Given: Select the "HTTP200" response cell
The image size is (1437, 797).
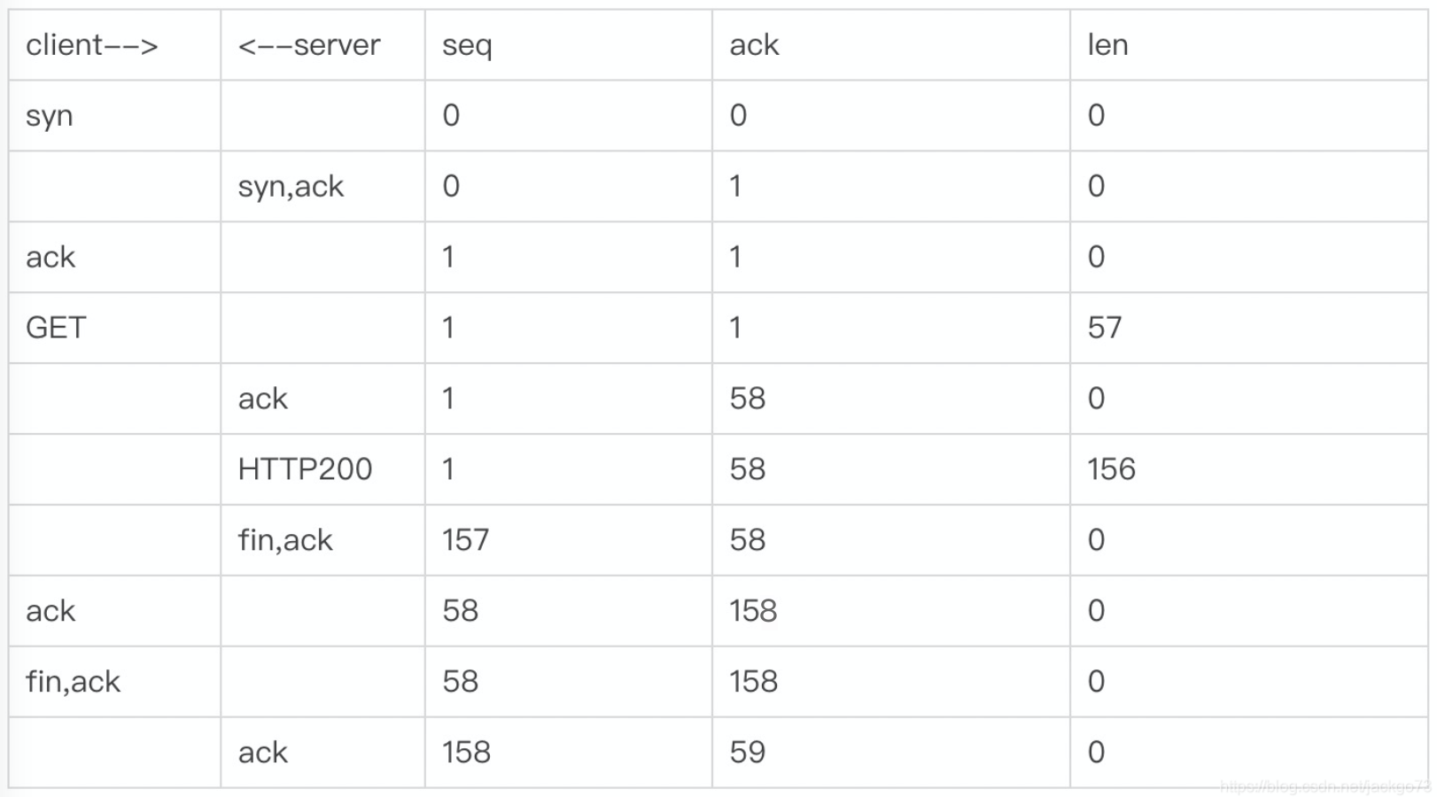Looking at the screenshot, I should 305,469.
